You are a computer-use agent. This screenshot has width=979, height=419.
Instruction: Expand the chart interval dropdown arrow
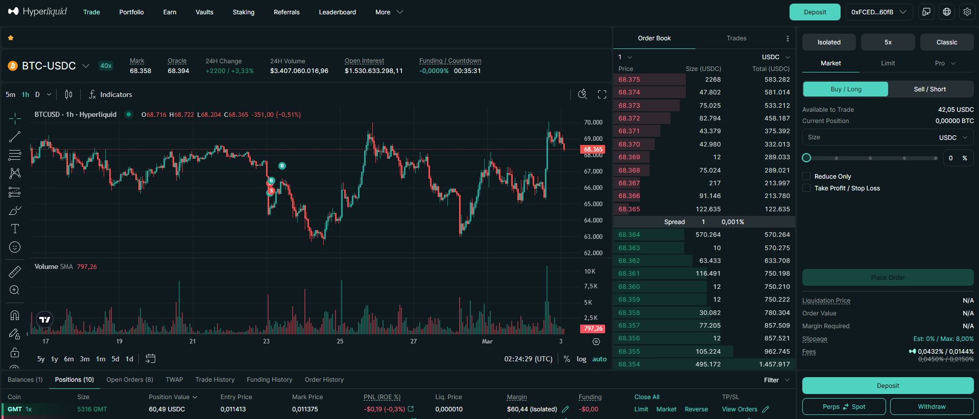[49, 94]
